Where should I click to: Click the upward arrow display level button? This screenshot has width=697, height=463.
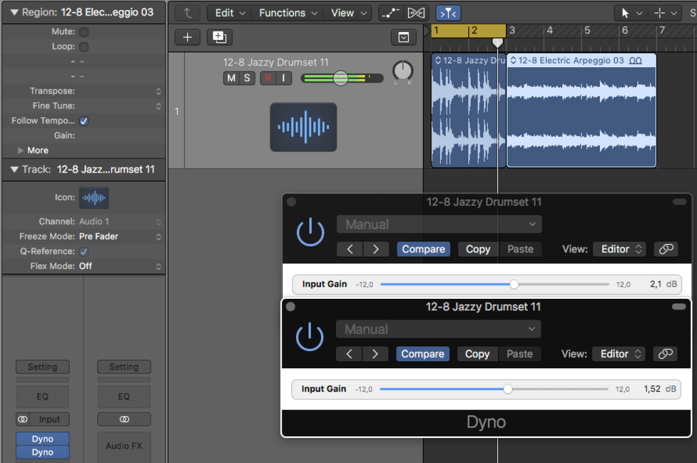(x=188, y=13)
